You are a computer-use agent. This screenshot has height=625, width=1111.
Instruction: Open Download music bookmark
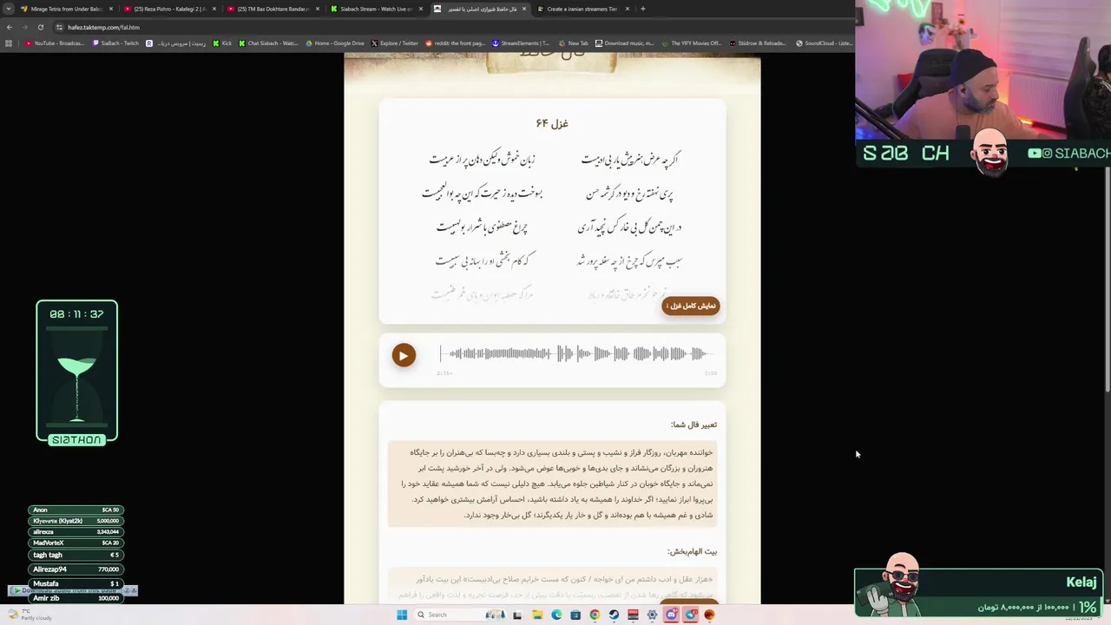(625, 43)
